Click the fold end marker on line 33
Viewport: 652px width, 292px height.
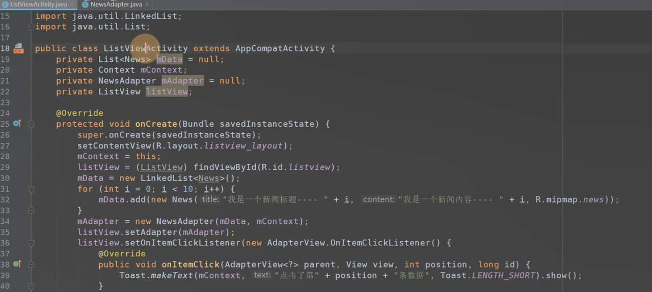coord(31,210)
